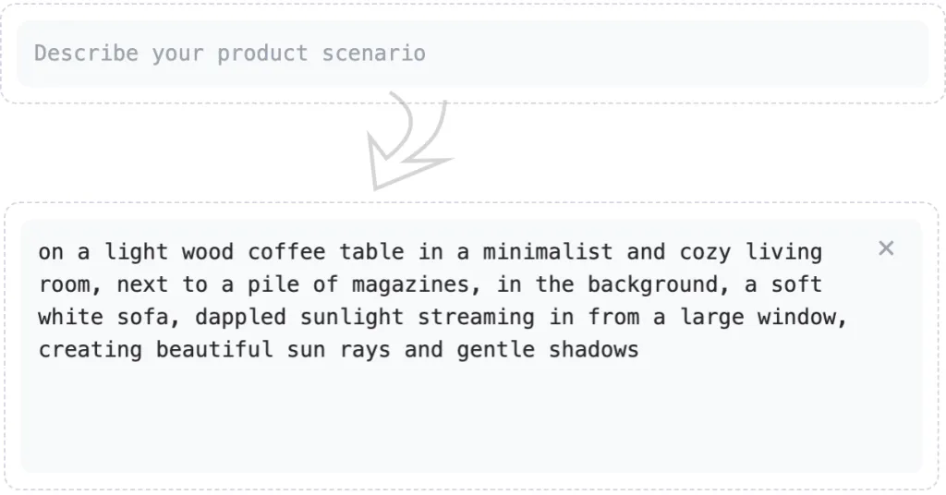Click the word 'living' in the first line
946x495 pixels.
pos(783,252)
